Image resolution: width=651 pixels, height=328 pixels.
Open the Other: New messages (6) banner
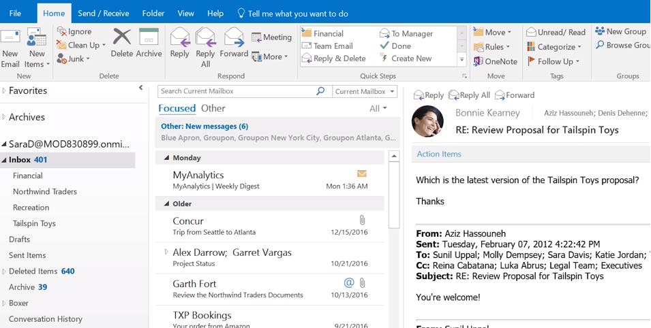click(277, 132)
